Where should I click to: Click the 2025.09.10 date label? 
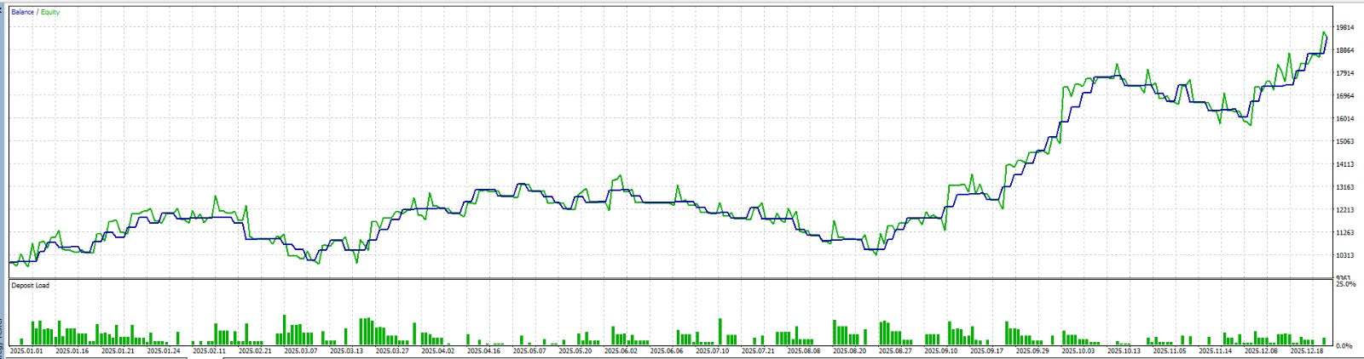click(942, 350)
